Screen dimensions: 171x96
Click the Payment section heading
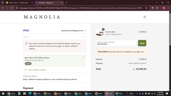pos(28,88)
